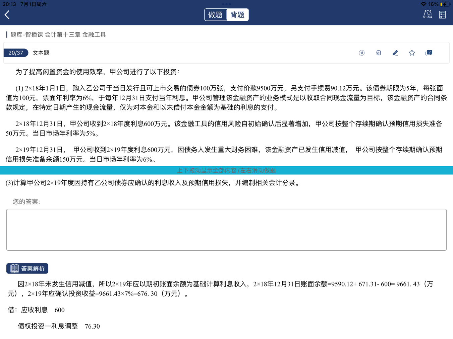Tap the 51:54 alarm clock timer
The image size is (453, 339).
(x=428, y=14)
